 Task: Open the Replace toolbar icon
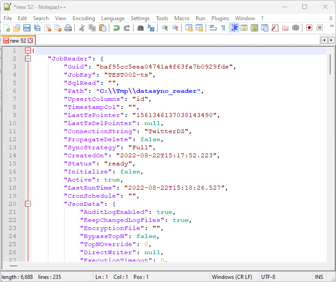click(x=151, y=28)
